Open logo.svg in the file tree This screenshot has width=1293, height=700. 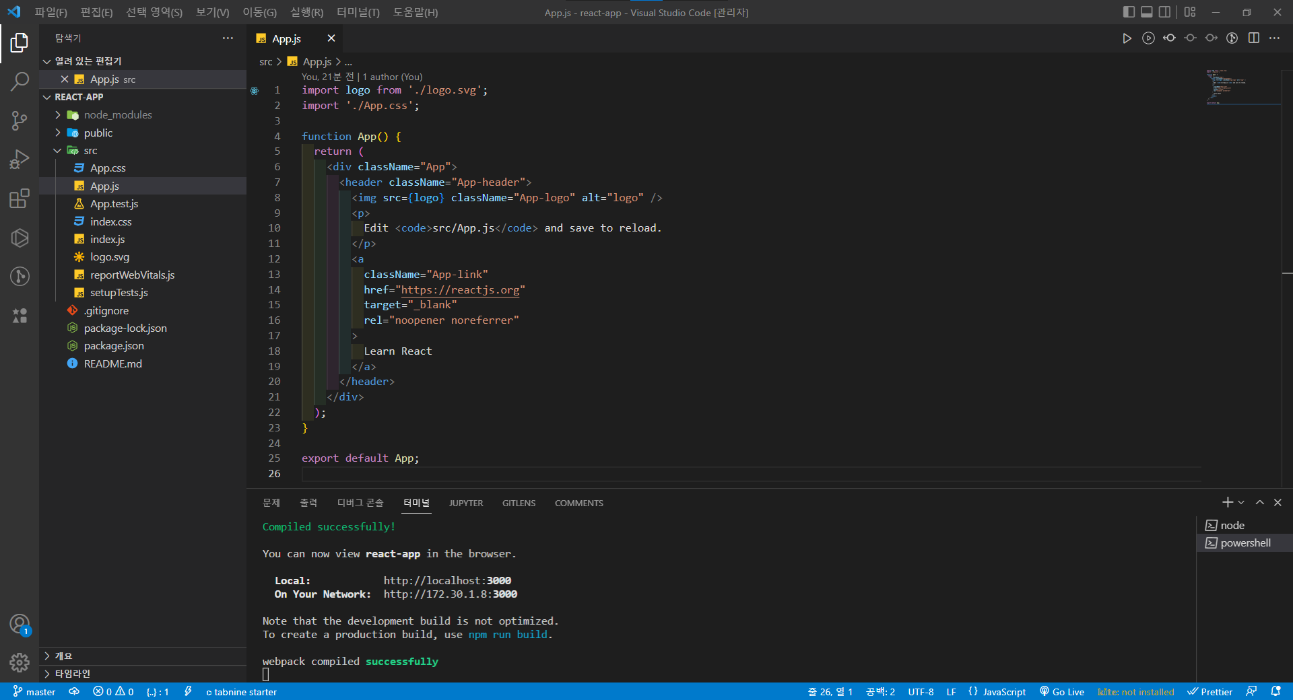pos(143,257)
